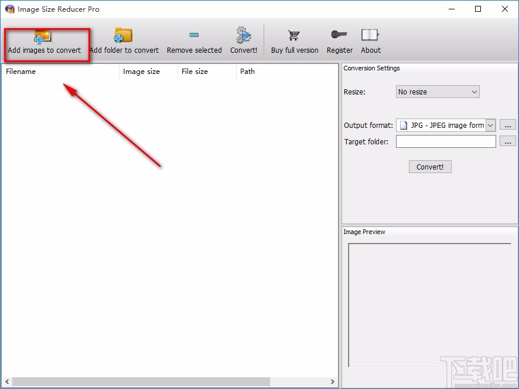519x389 pixels.
Task: Open the About book icon
Action: coord(370,36)
